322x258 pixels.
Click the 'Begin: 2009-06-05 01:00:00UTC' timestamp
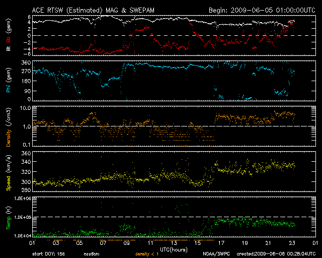262,10
